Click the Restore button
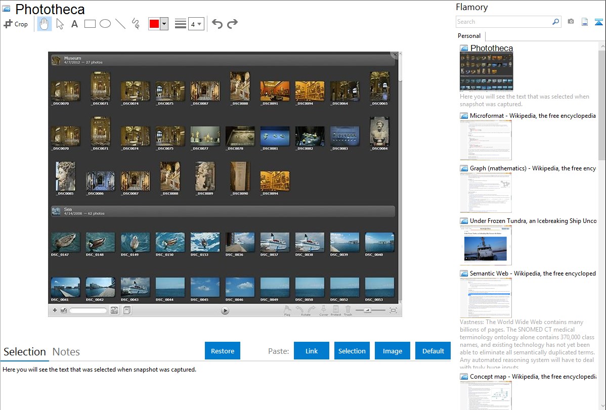 pos(223,351)
